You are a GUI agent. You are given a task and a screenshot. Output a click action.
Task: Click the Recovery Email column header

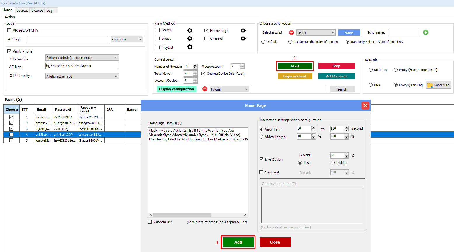point(91,109)
